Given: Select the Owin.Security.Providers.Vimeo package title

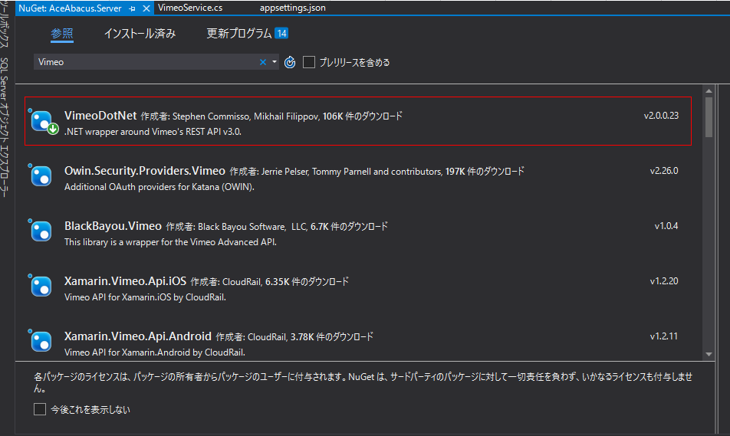Looking at the screenshot, I should click(x=145, y=171).
